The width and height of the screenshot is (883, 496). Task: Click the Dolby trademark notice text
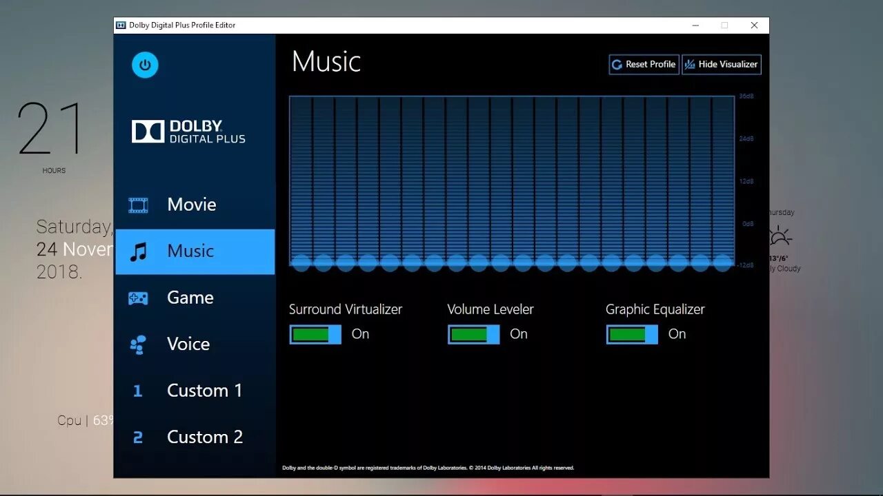coord(428,468)
